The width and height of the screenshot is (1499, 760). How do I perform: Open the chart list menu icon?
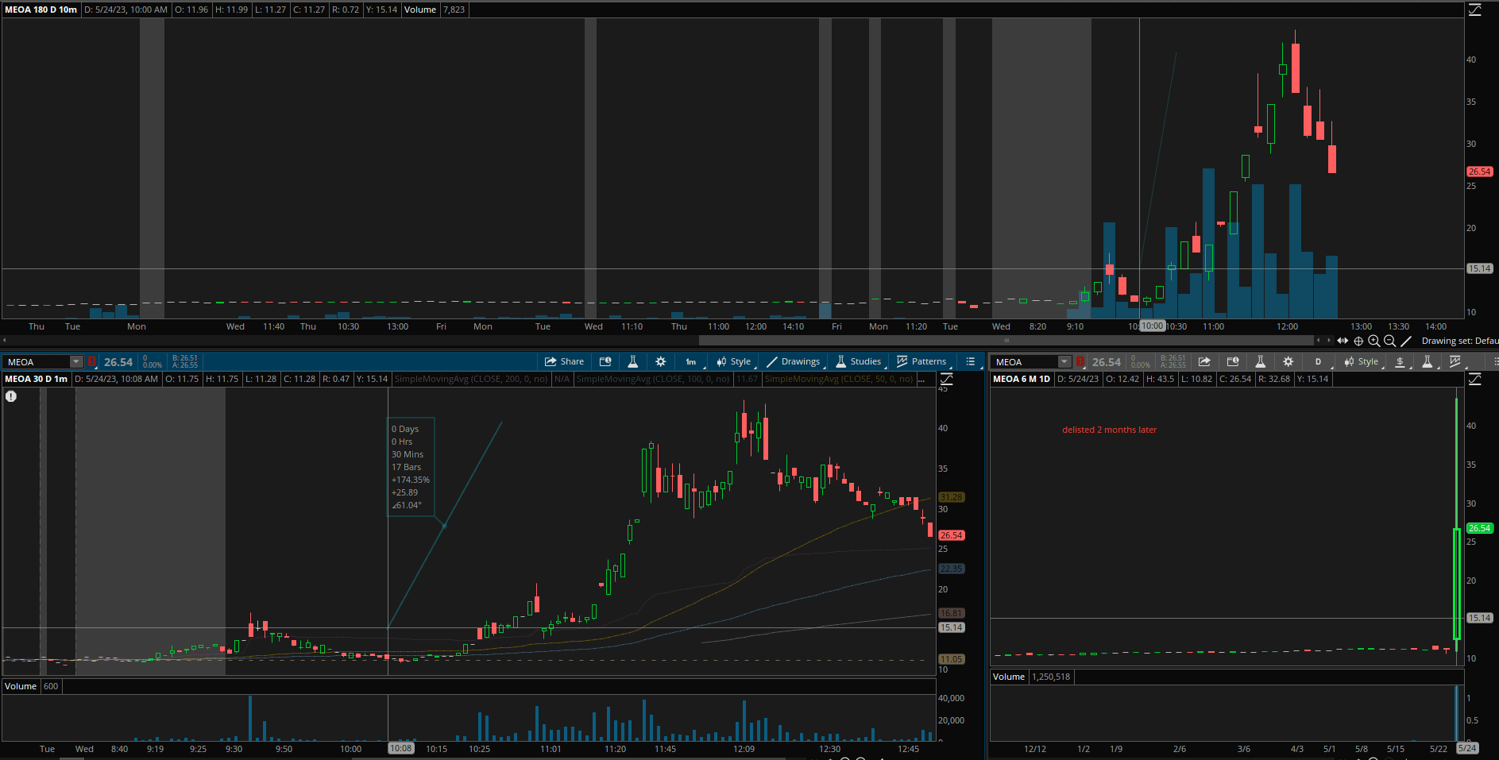[x=970, y=361]
